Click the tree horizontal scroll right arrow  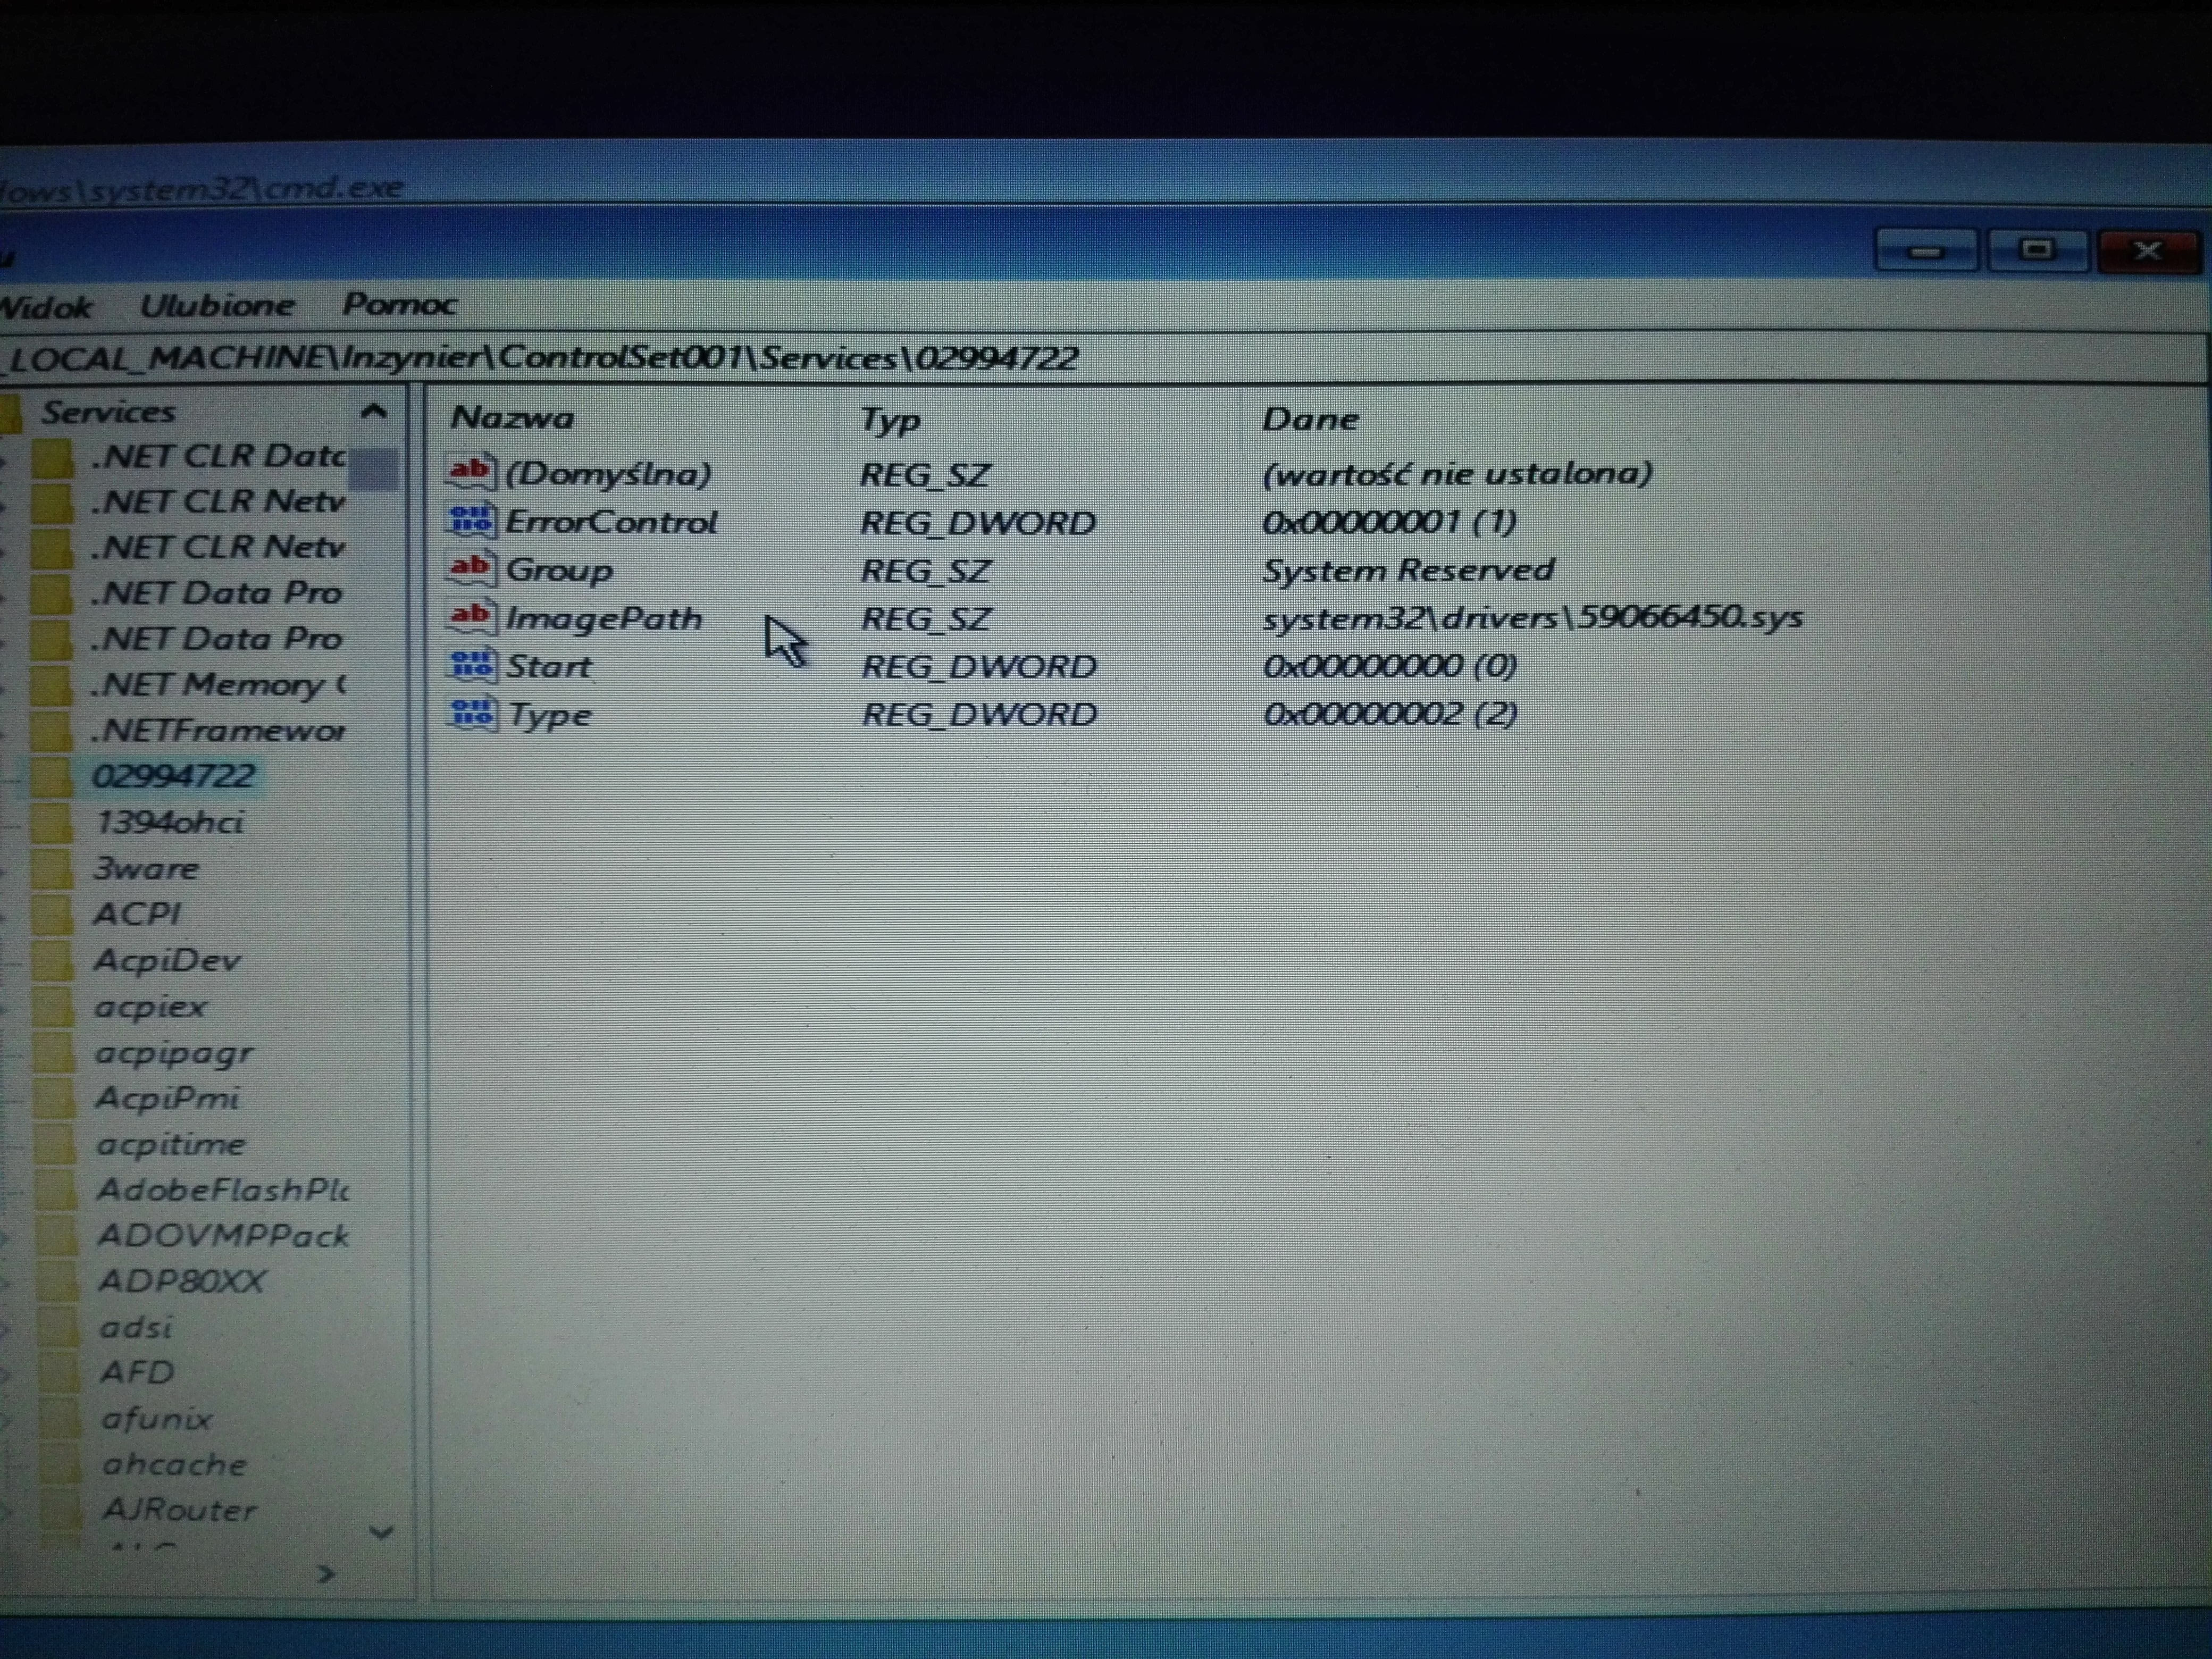[x=325, y=1574]
